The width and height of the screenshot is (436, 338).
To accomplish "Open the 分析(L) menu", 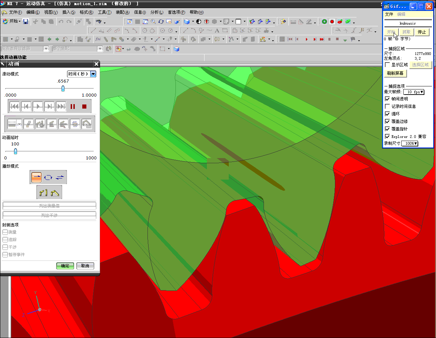I will 157,12.
